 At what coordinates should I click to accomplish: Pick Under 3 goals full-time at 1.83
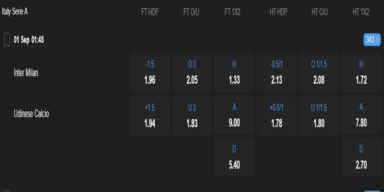[192, 116]
